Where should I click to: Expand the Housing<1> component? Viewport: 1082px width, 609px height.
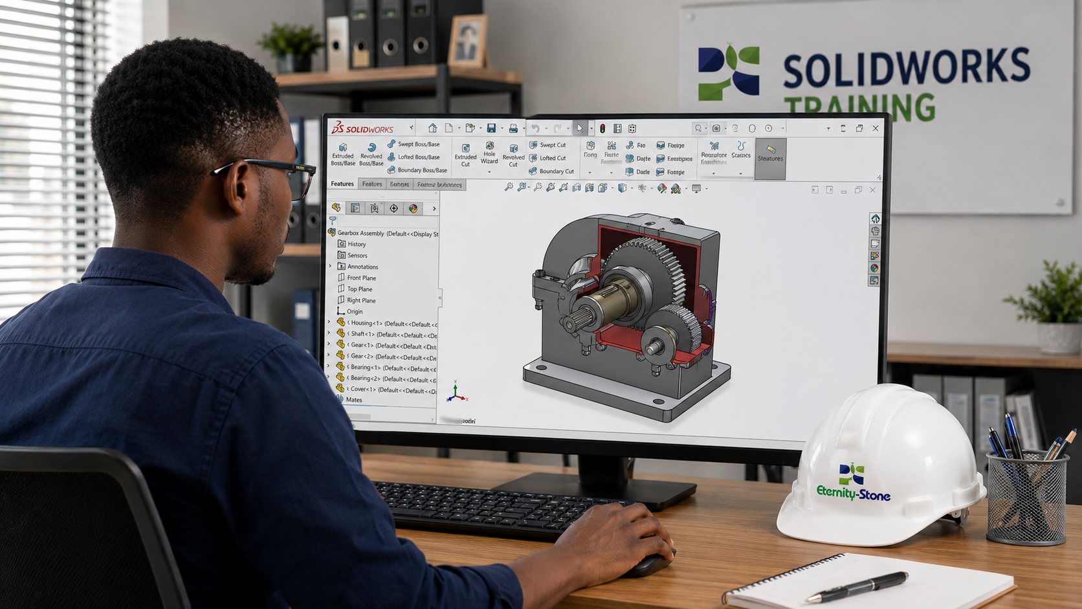[x=329, y=322]
